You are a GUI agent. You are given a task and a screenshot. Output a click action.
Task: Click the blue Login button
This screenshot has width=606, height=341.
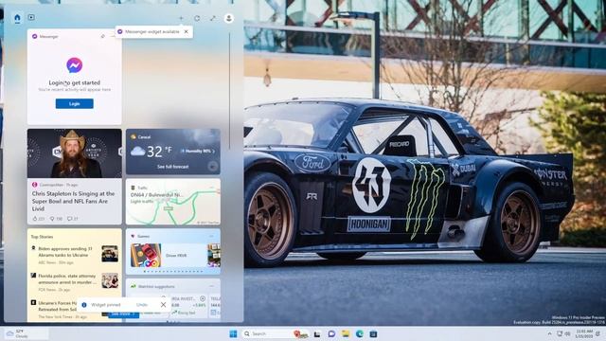(x=74, y=103)
